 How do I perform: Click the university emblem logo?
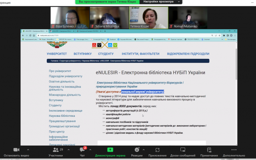[57, 45]
